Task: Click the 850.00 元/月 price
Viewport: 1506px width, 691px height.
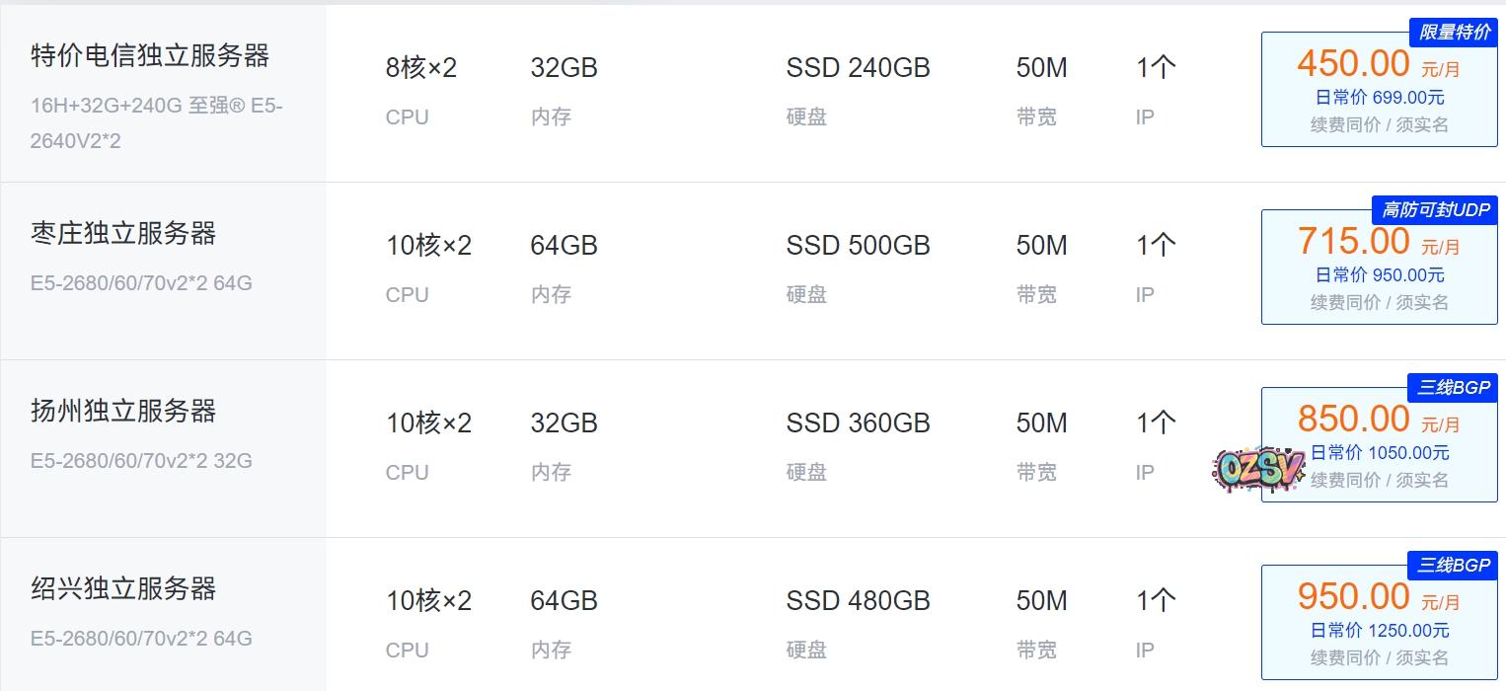Action: (x=1378, y=420)
